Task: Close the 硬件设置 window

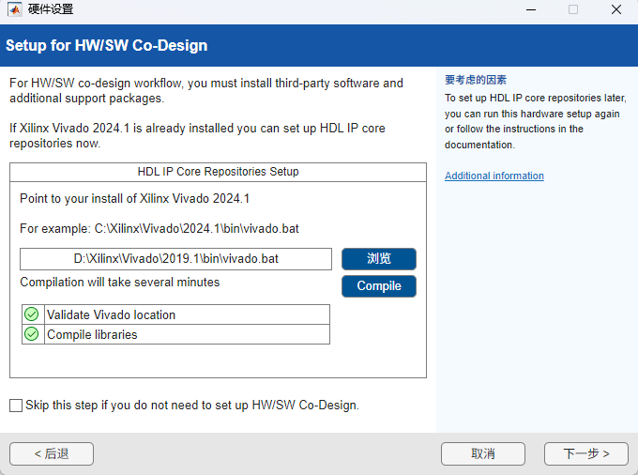Action: [616, 9]
